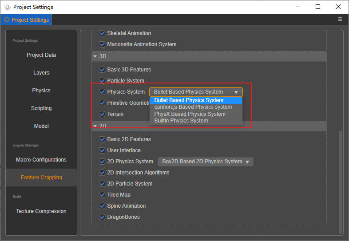Choose cannon.js Based Physics system option
This screenshot has width=349, height=241.
tap(196, 107)
